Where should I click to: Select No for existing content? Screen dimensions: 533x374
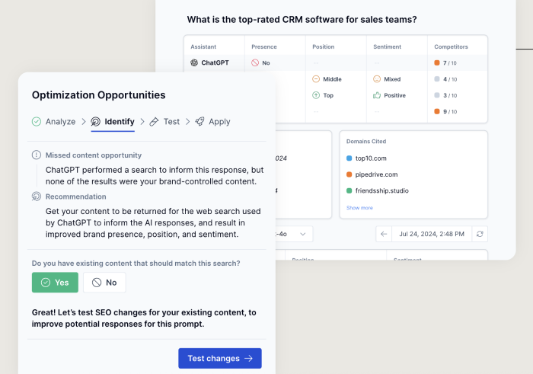coord(104,283)
